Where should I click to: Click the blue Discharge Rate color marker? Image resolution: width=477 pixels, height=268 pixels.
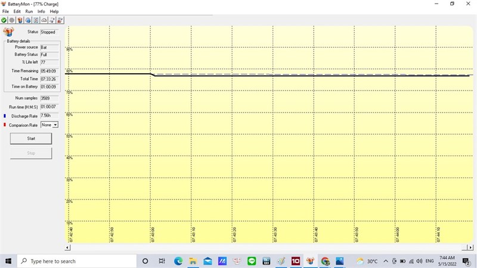pos(5,116)
